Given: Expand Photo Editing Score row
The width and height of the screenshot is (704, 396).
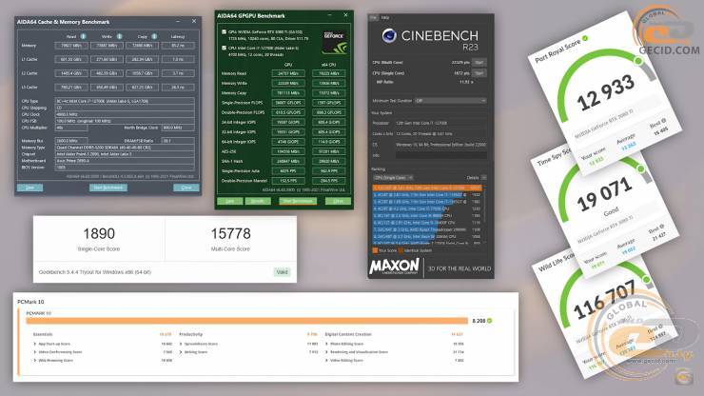Looking at the screenshot, I should [326, 344].
